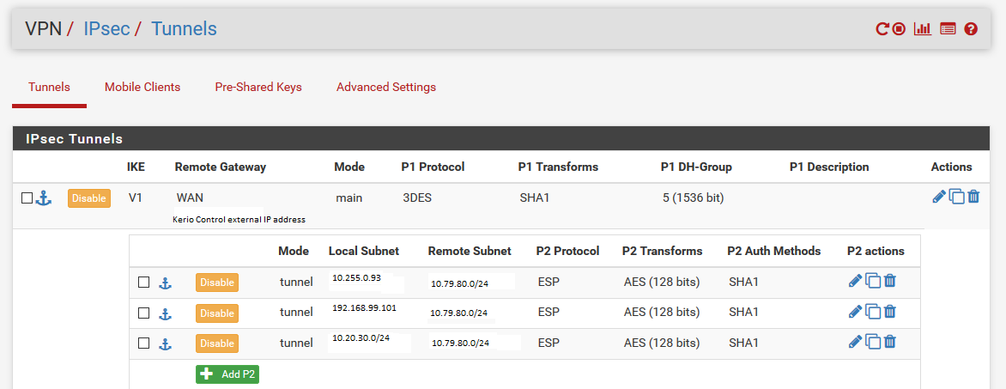Delete the phase 1 WAN tunnel entry
The image size is (1006, 389).
coord(973,197)
